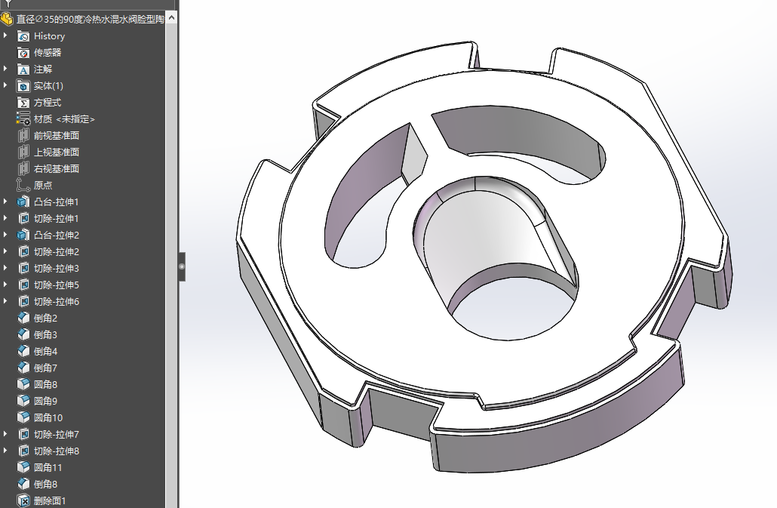The height and width of the screenshot is (508, 777).
Task: Click the 切除-拉伸5 cut extrude icon
Action: (23, 285)
